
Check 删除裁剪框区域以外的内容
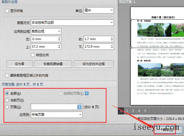(7, 75)
